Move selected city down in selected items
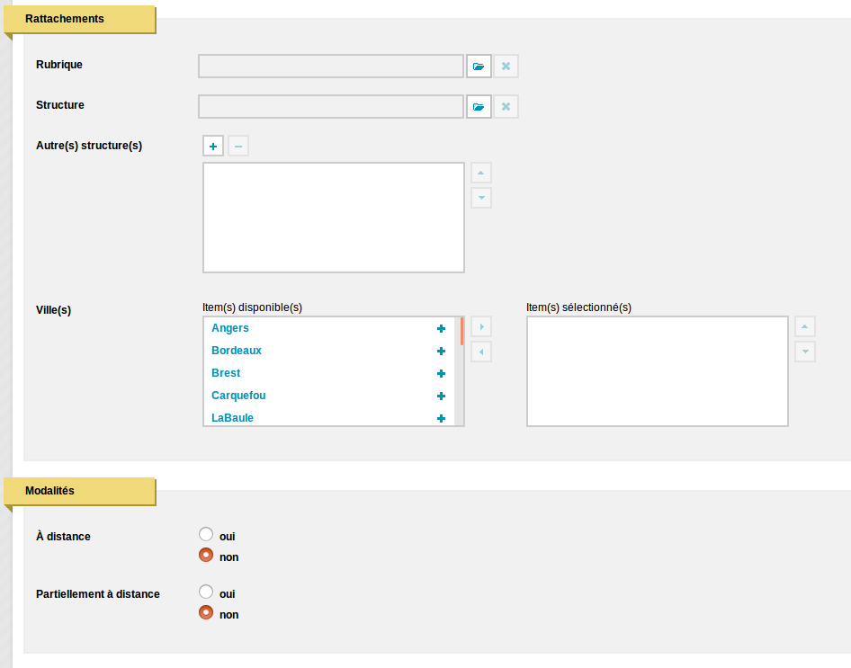The height and width of the screenshot is (668, 851). [x=805, y=352]
